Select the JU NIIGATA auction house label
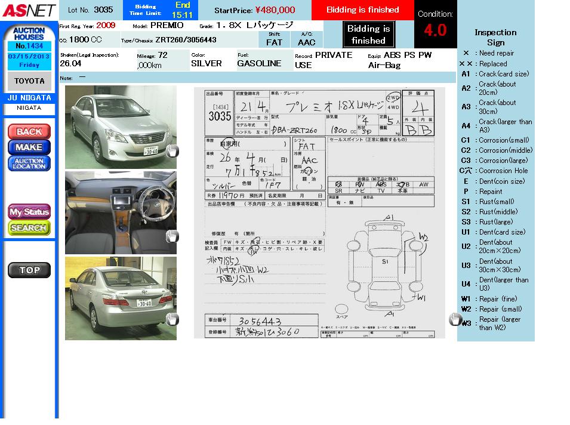 tap(29, 98)
